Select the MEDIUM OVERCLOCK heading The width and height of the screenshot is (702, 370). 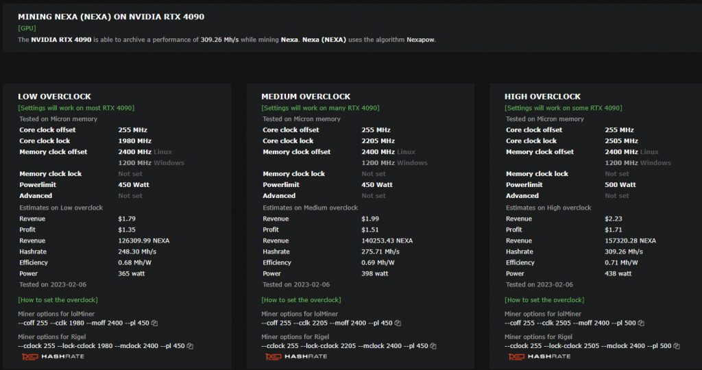click(x=306, y=96)
